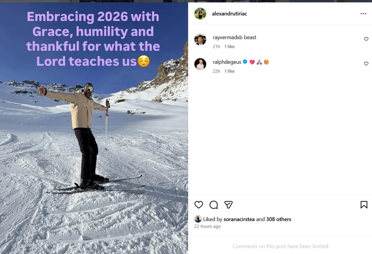Open ralphdegeus's avatar
The height and width of the screenshot is (254, 372).
(x=200, y=64)
